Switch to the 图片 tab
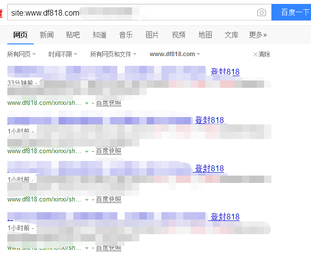The height and width of the screenshot is (260, 311). tap(152, 35)
